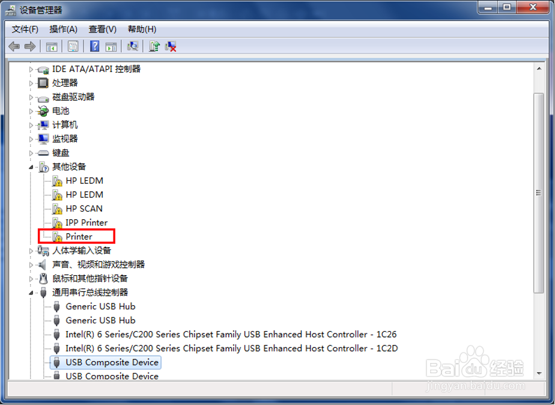Select the first Generic USB Hub

[100, 306]
